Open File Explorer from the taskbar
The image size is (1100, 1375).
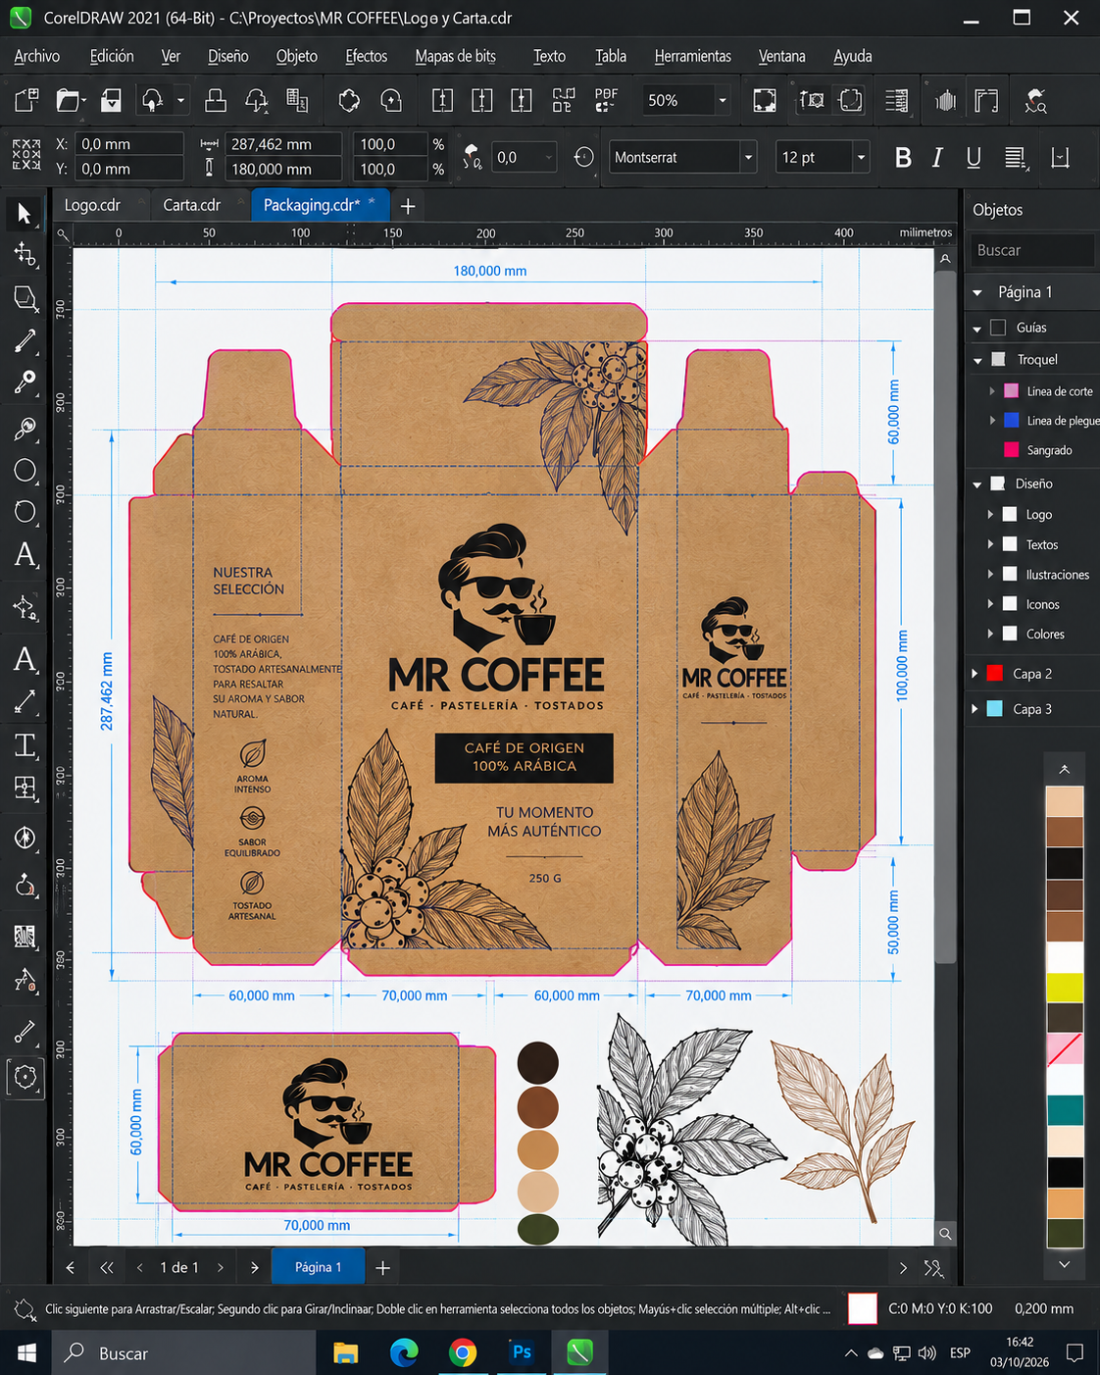[x=345, y=1352]
